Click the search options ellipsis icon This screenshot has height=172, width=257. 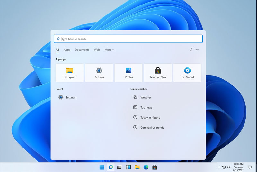[x=198, y=50]
